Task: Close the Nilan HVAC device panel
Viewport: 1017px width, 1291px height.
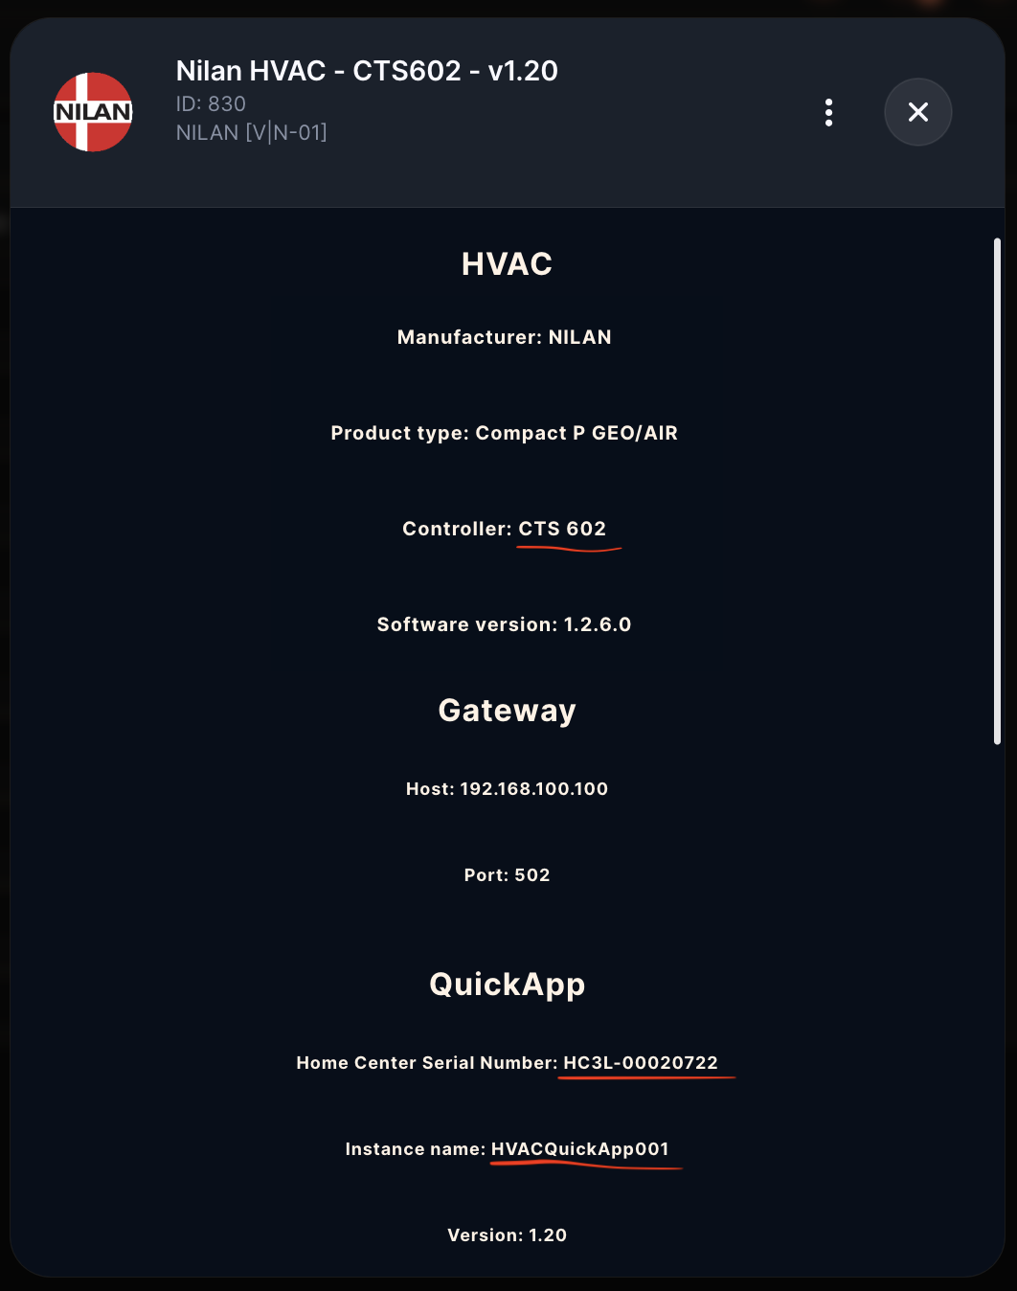Action: tap(917, 112)
